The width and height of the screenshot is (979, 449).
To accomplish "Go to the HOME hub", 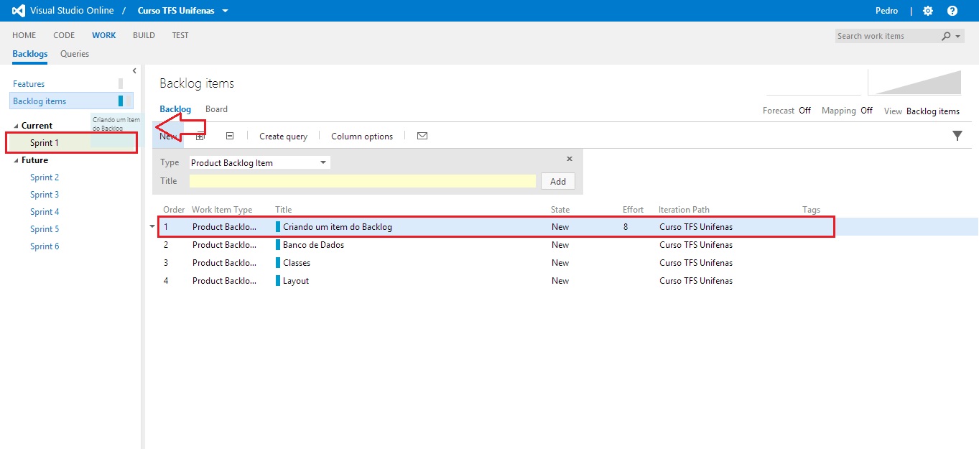I will [x=24, y=35].
